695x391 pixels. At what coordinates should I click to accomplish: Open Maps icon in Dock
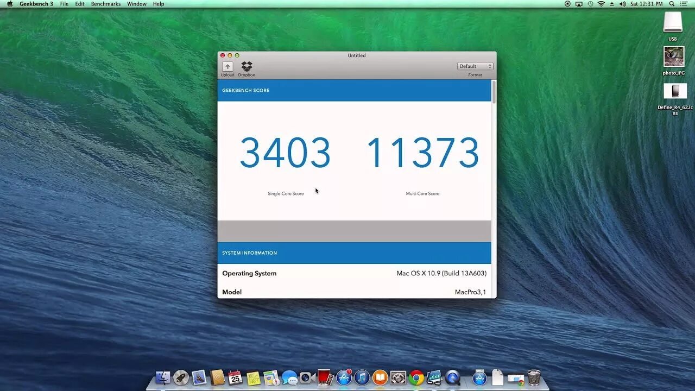pos(271,377)
